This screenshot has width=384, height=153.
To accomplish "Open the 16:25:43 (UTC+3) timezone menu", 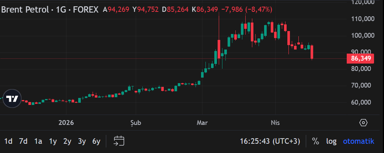I will click(x=270, y=141).
